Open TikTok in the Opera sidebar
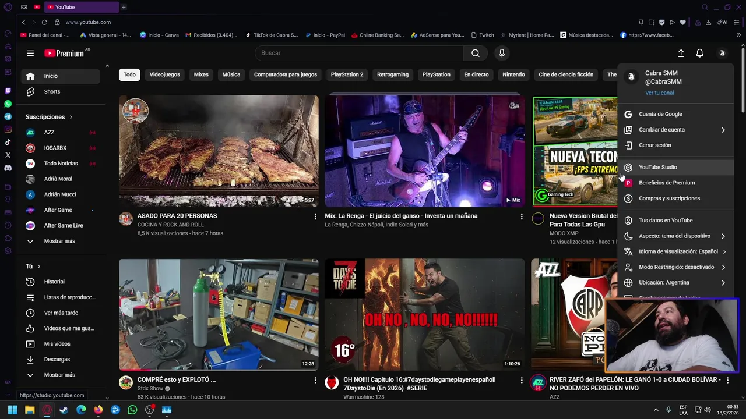This screenshot has width=746, height=419. click(x=8, y=142)
